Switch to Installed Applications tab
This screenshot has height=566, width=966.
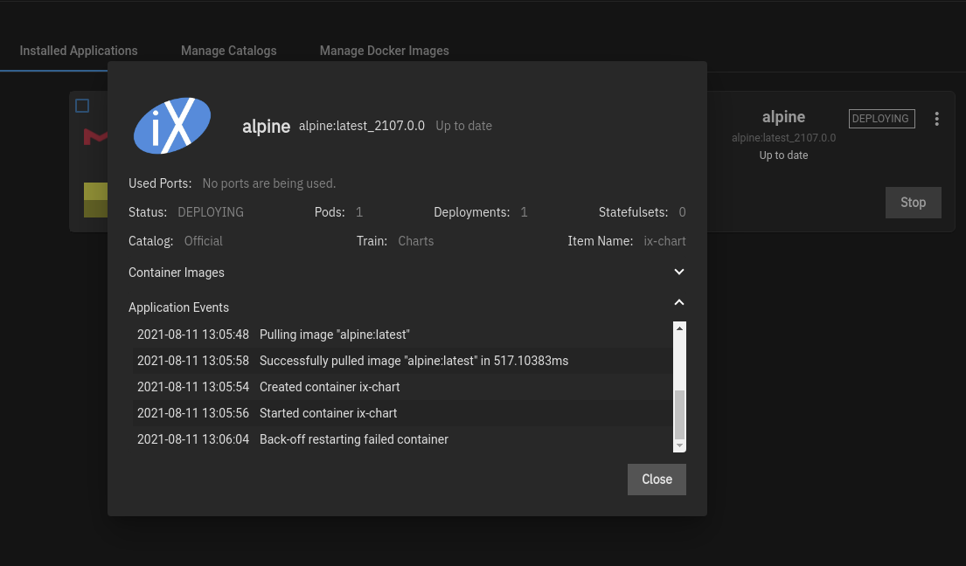(79, 51)
